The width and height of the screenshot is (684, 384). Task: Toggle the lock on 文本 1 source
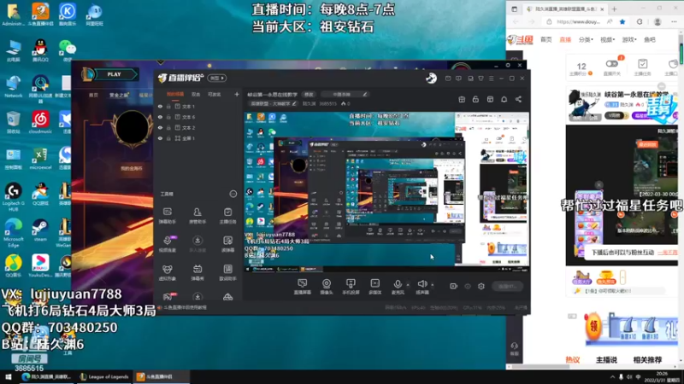(168, 106)
